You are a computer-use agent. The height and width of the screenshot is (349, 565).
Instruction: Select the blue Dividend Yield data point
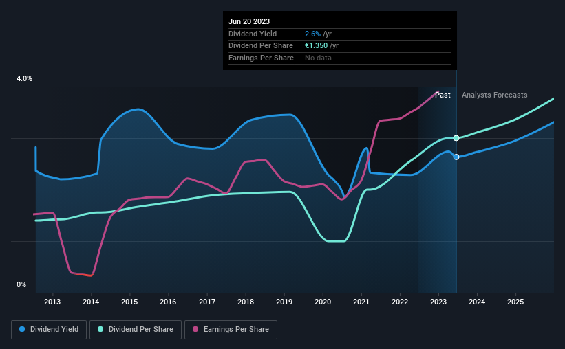coord(456,157)
